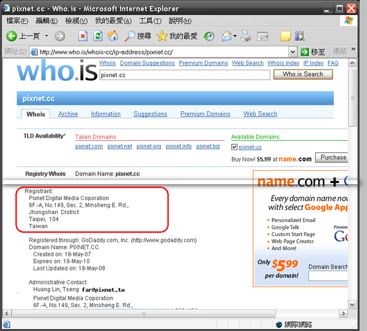The height and width of the screenshot is (331, 367).
Task: Click the Who.is Search button
Action: (303, 74)
